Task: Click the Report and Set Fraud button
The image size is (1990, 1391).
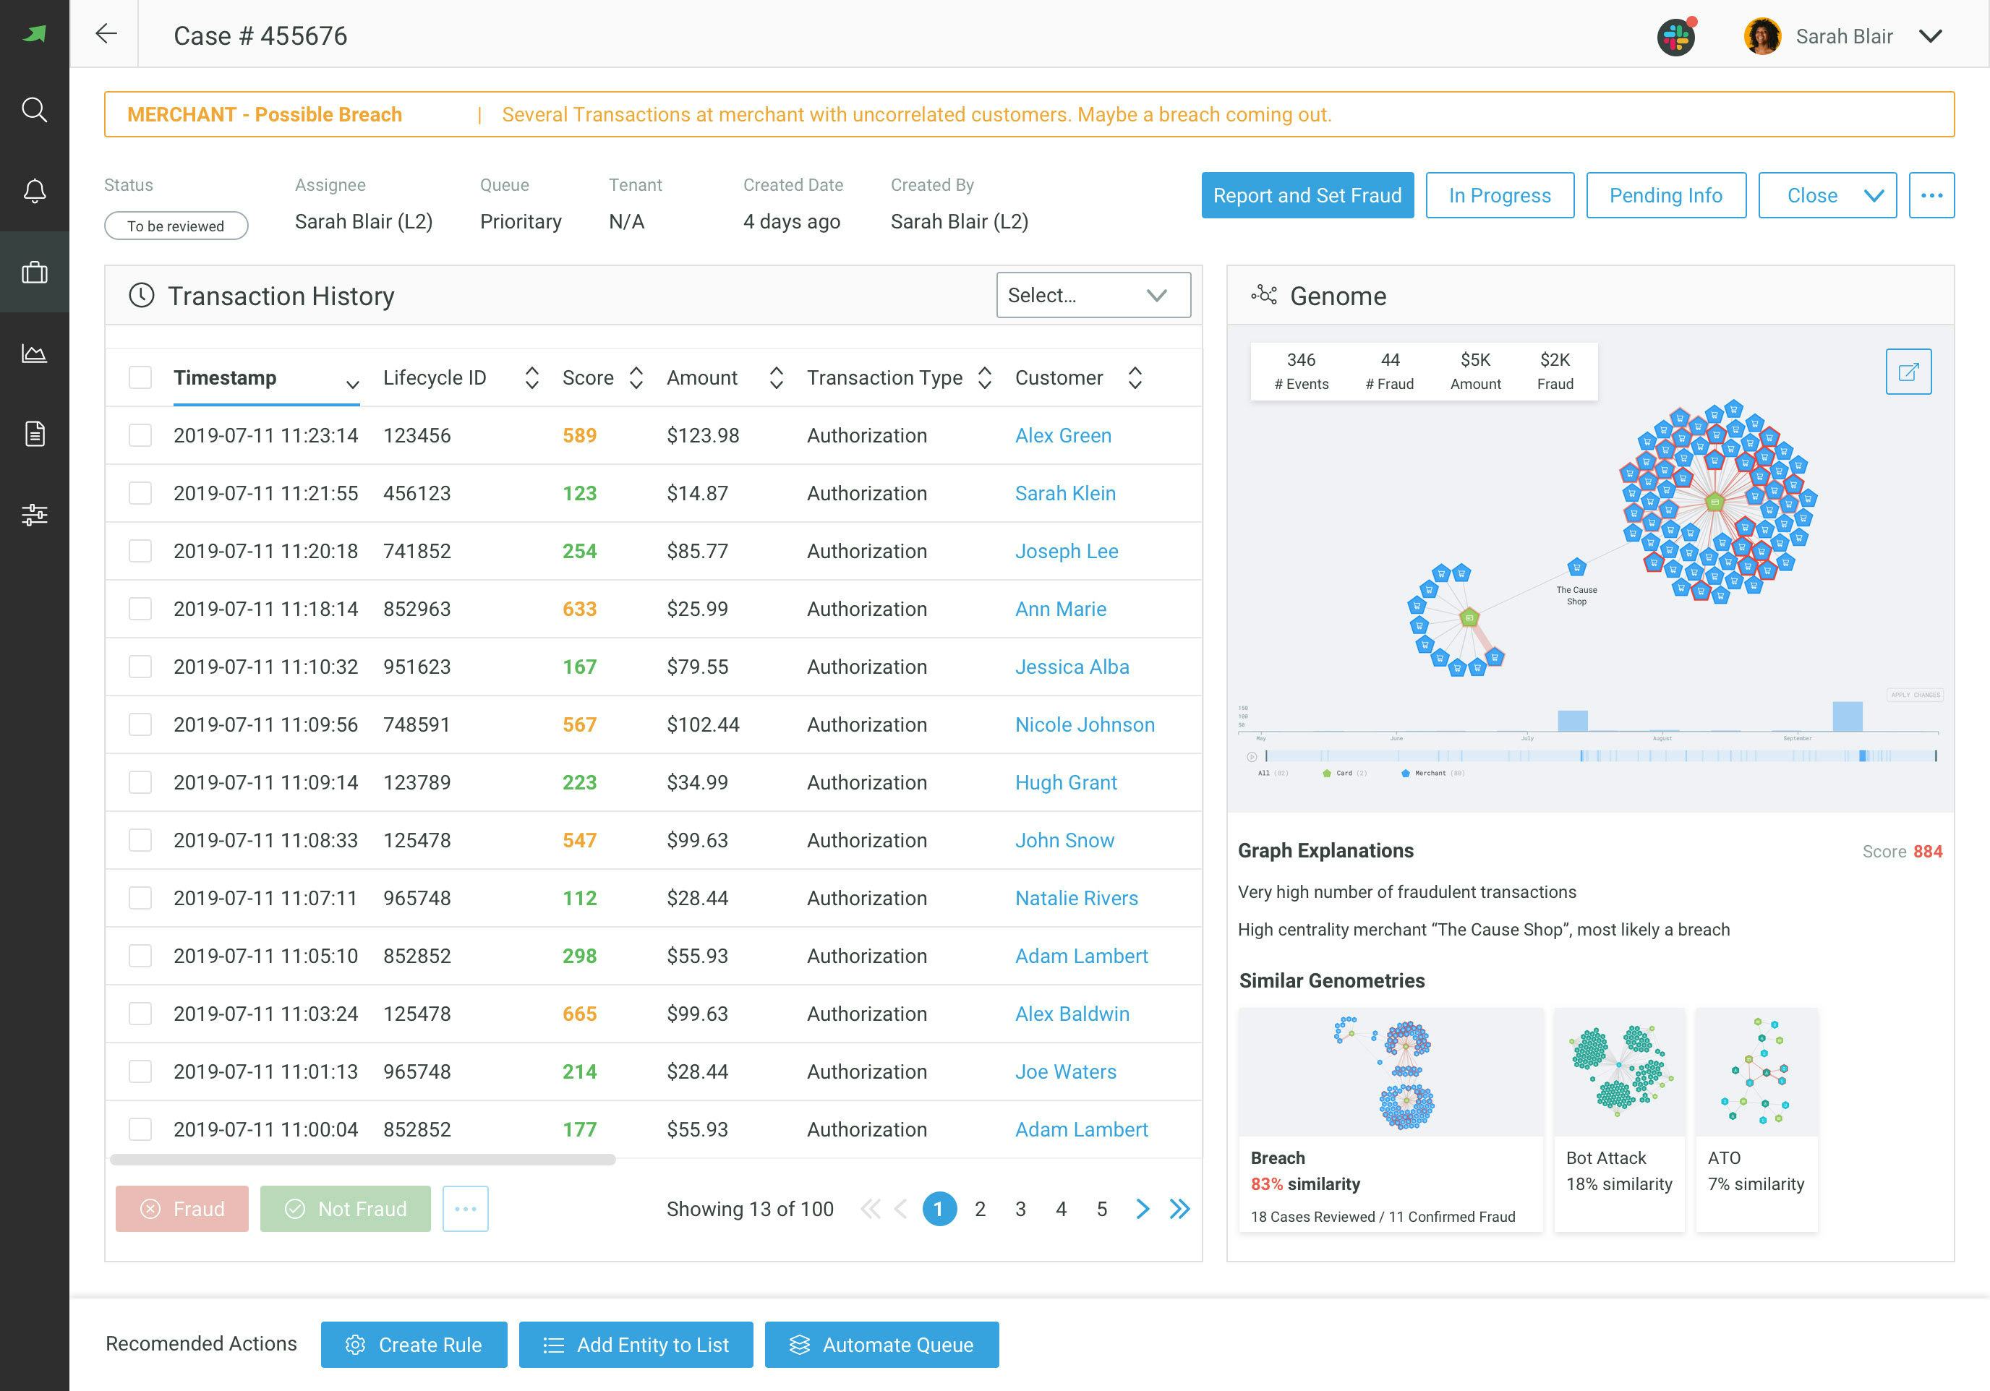Action: point(1306,196)
